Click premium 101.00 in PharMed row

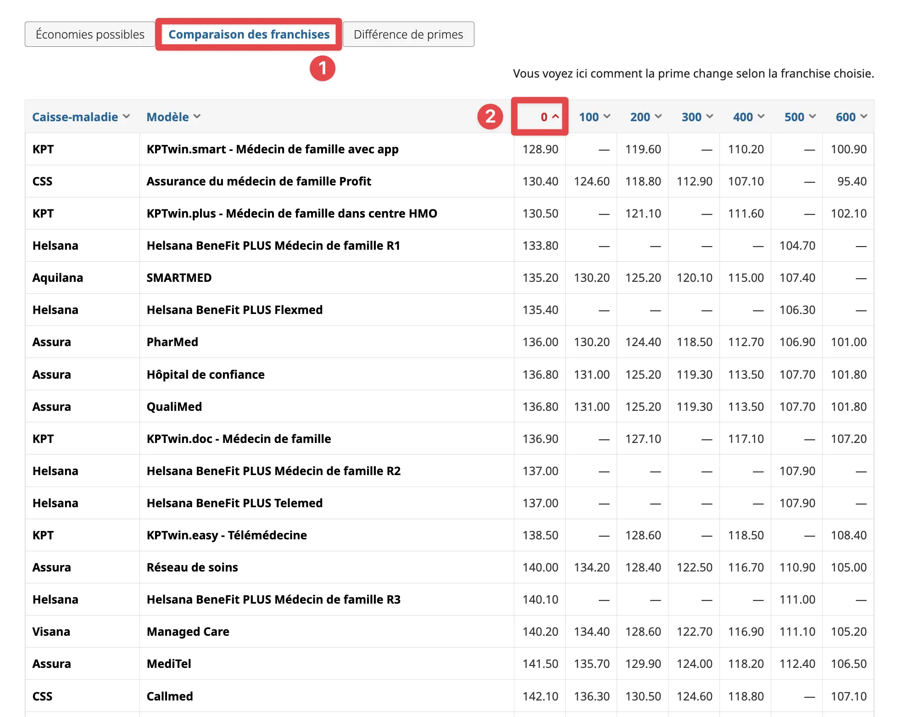(848, 342)
